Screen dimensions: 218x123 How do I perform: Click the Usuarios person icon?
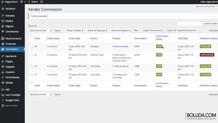pyautogui.click(x=3, y=72)
